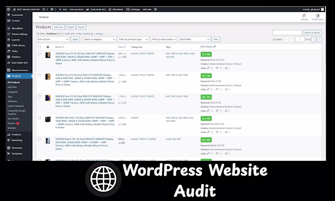Click the Filter button

216,39
